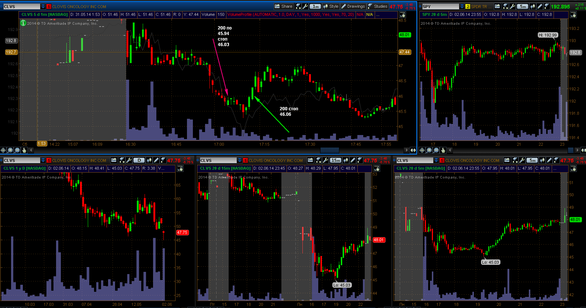The height and width of the screenshot is (308, 586).
Task: Click zoom in icon under SPY chart
Action: point(429,150)
